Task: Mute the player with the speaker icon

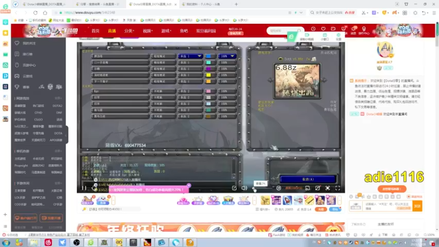Action: (x=244, y=188)
